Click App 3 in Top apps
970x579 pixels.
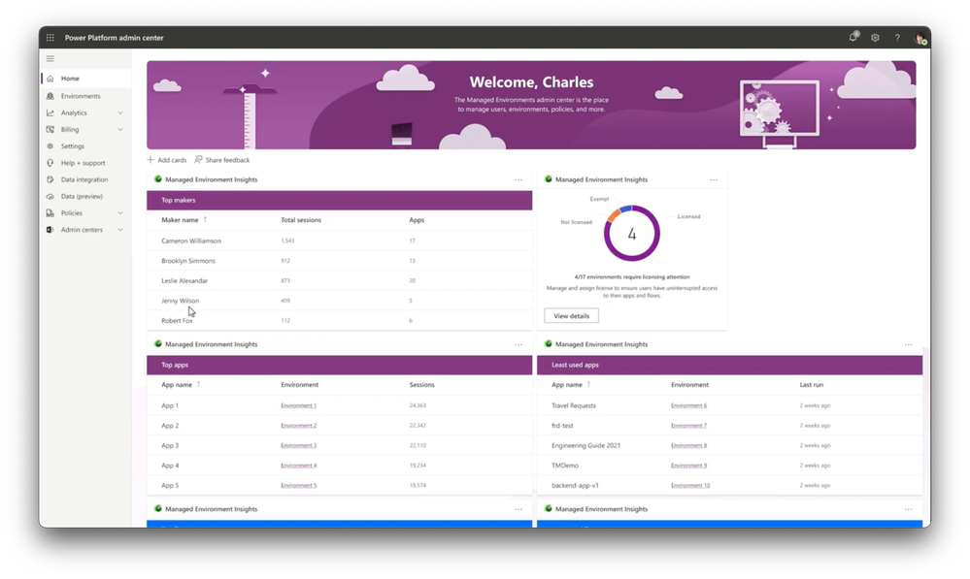click(x=170, y=445)
